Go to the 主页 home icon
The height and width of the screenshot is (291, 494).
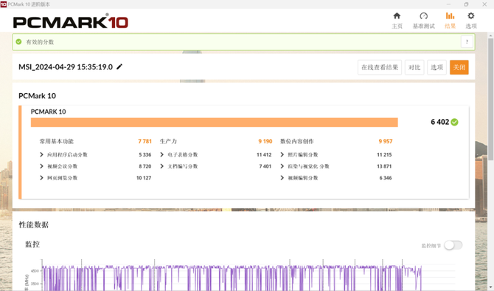coord(397,16)
